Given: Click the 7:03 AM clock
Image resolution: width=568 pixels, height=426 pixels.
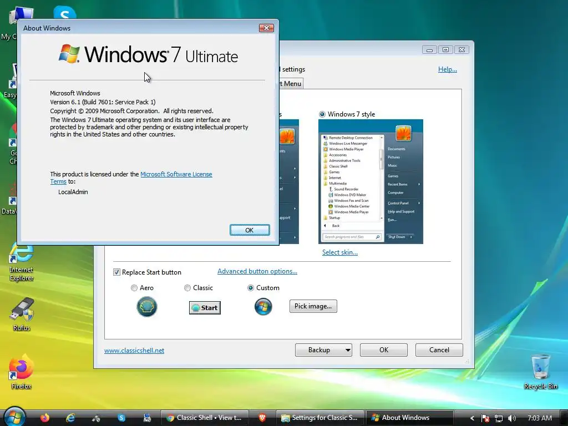Looking at the screenshot, I should [x=539, y=418].
